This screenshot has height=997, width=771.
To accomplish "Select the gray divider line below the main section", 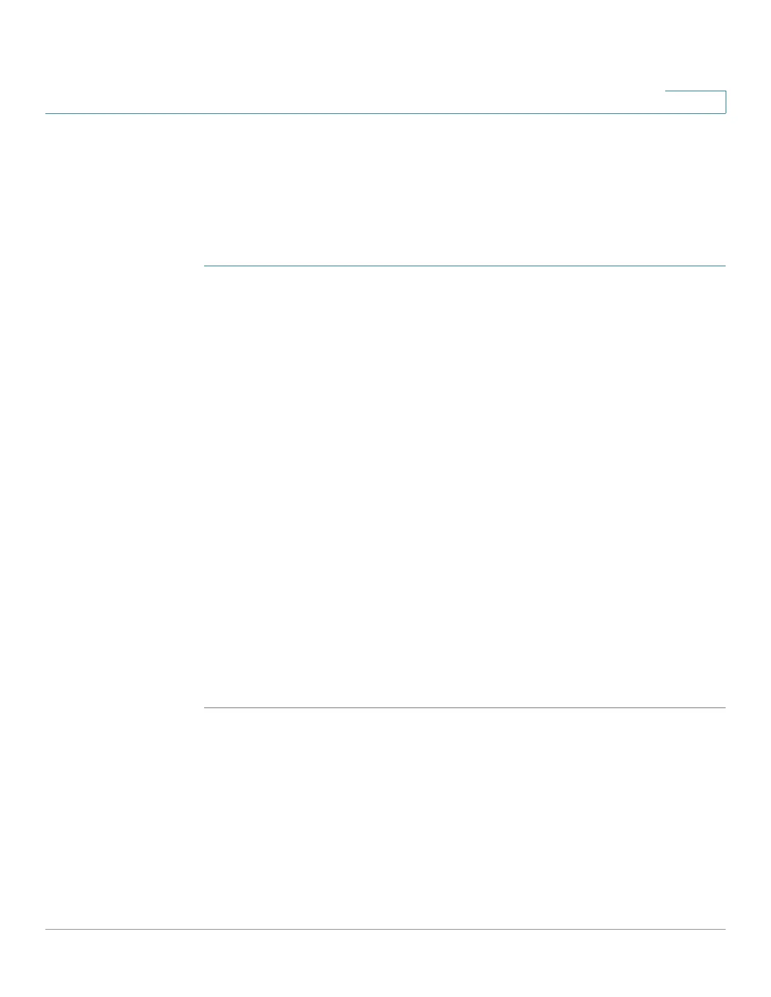I will tap(465, 708).
